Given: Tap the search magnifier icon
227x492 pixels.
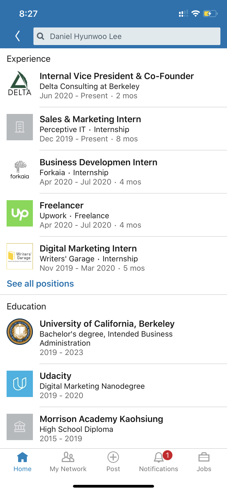Looking at the screenshot, I should pyautogui.click(x=41, y=36).
